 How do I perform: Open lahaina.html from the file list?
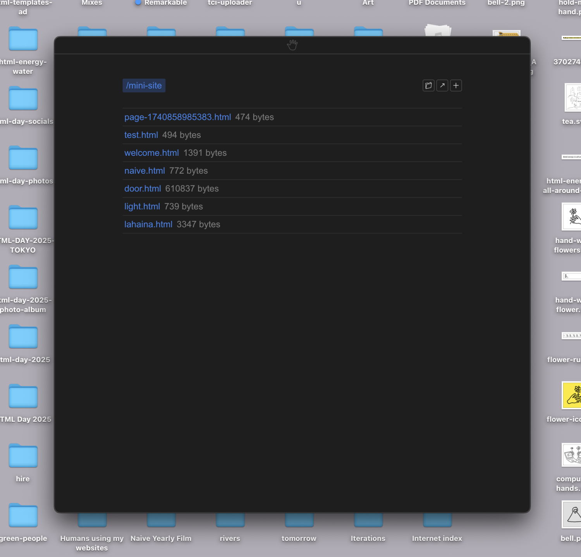pos(148,224)
